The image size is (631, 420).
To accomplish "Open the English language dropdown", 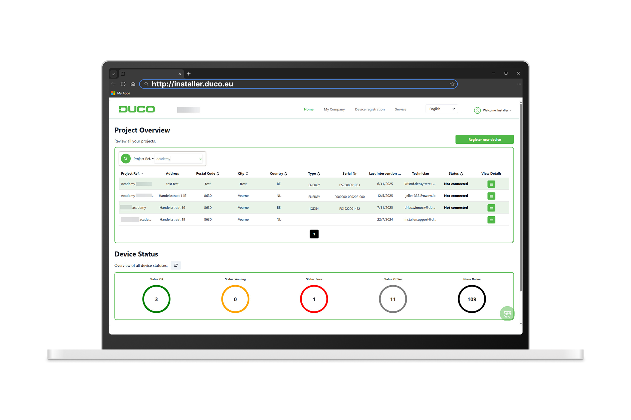I will tap(441, 109).
